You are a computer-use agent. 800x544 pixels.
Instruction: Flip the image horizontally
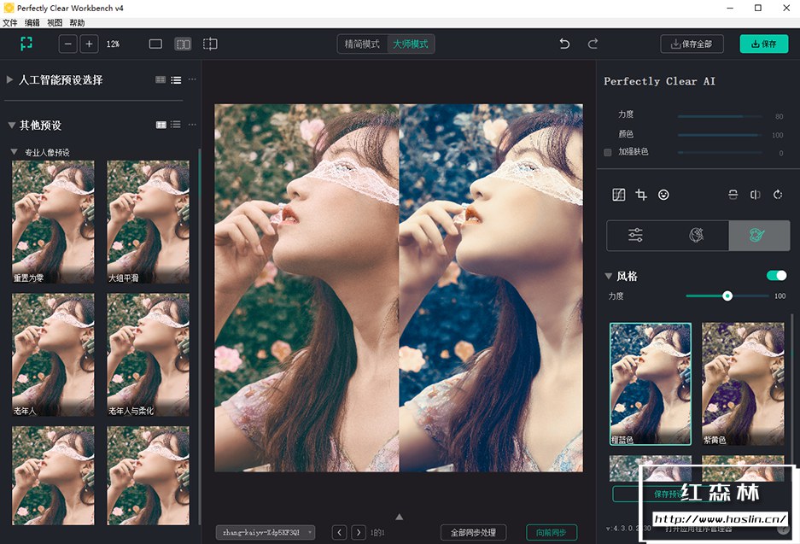click(x=755, y=195)
